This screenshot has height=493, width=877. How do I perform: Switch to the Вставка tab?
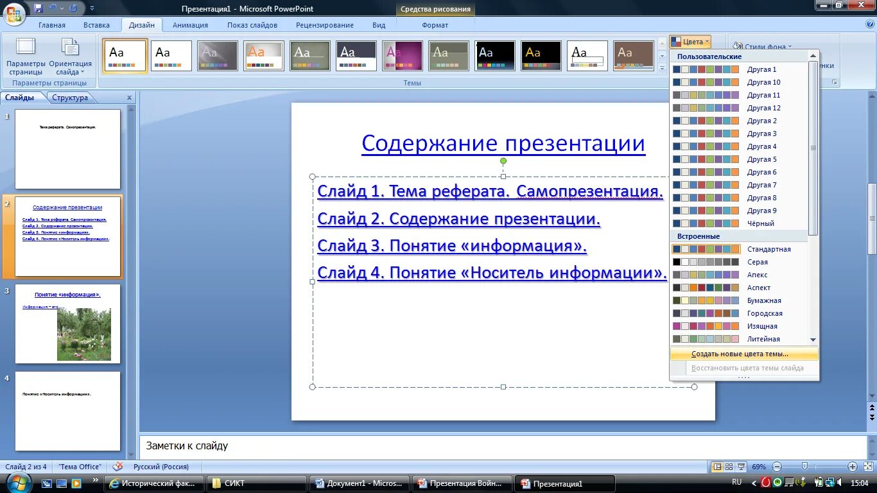(x=96, y=25)
